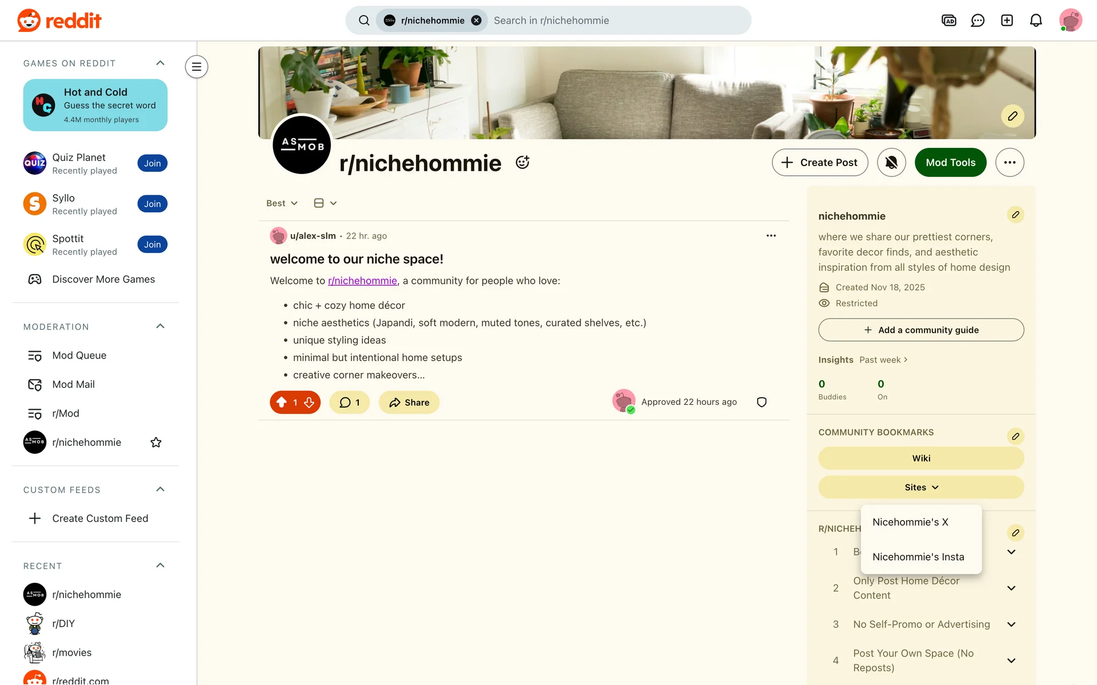Click the Mod Tools button
This screenshot has height=685, width=1097.
coord(950,163)
